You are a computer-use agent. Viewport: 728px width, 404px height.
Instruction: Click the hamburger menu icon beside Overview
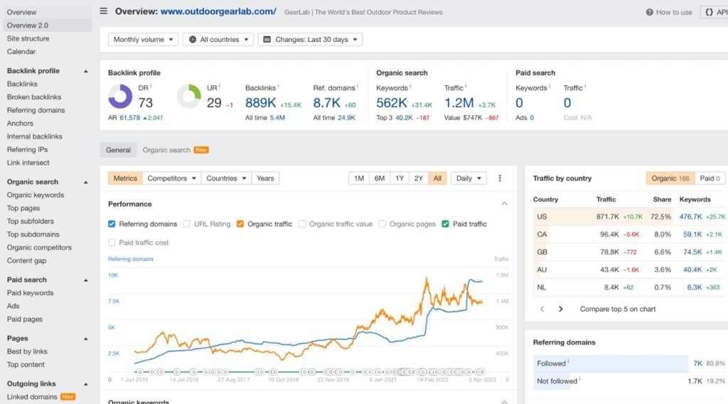(104, 11)
